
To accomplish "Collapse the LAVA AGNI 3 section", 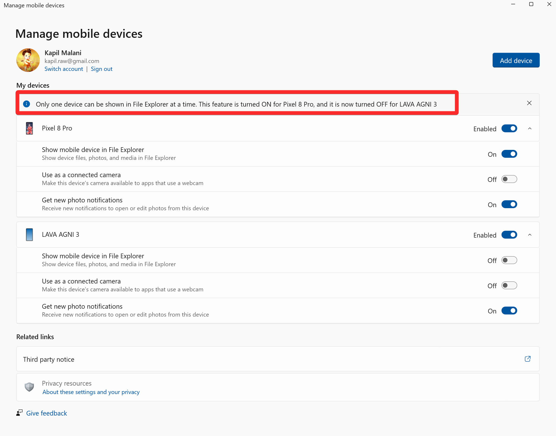I will (x=530, y=235).
